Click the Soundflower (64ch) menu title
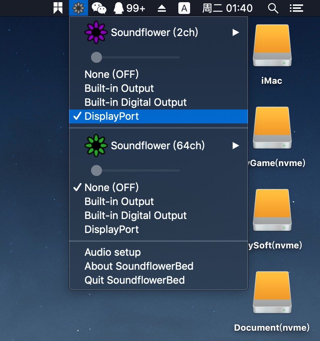This screenshot has height=341, width=320. (x=158, y=146)
